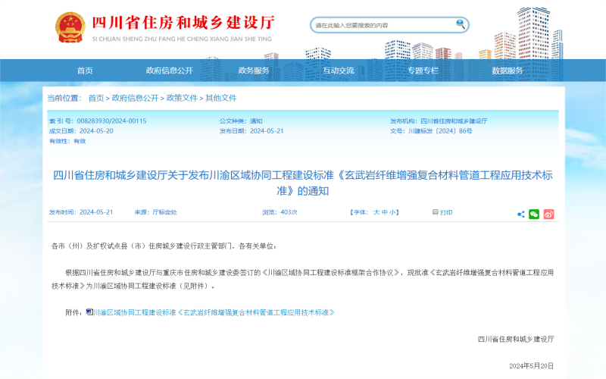Viewport: 606px width, 379px height.
Task: Click 政策文件 in the breadcrumb
Action: [182, 98]
